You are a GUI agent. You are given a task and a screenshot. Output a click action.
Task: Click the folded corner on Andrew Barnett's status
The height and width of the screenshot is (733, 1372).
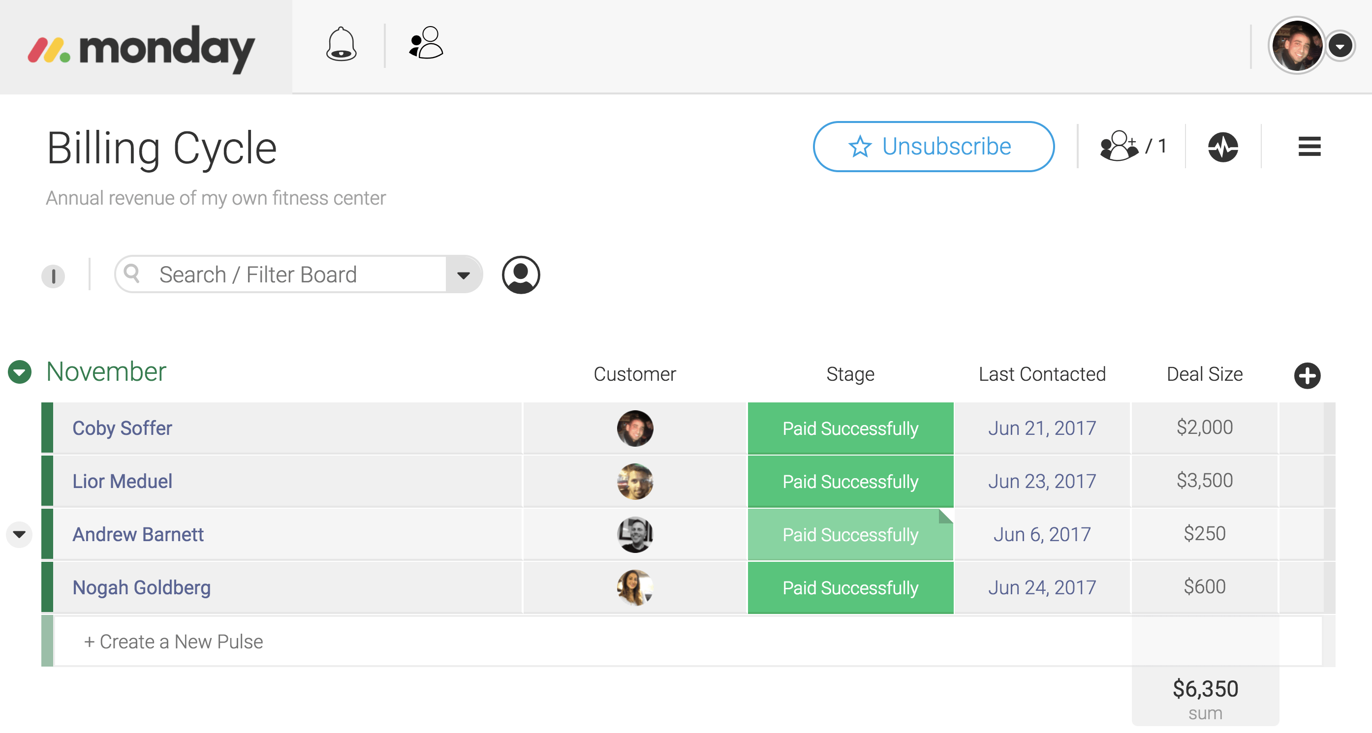(x=946, y=516)
